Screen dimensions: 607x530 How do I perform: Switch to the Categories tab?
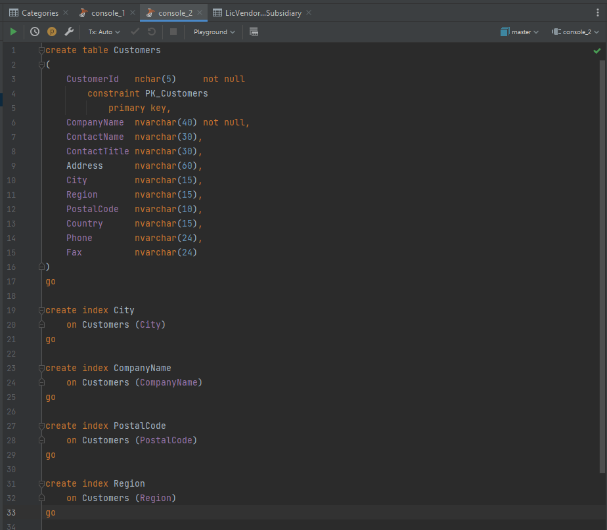39,12
